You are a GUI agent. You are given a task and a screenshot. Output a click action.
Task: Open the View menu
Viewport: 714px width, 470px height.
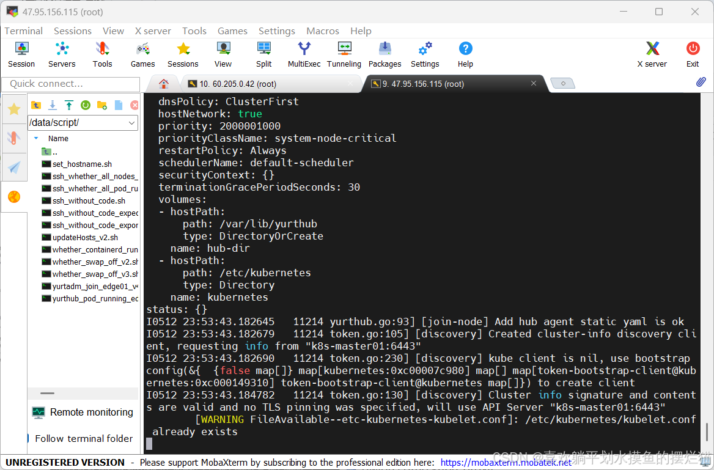coord(113,31)
